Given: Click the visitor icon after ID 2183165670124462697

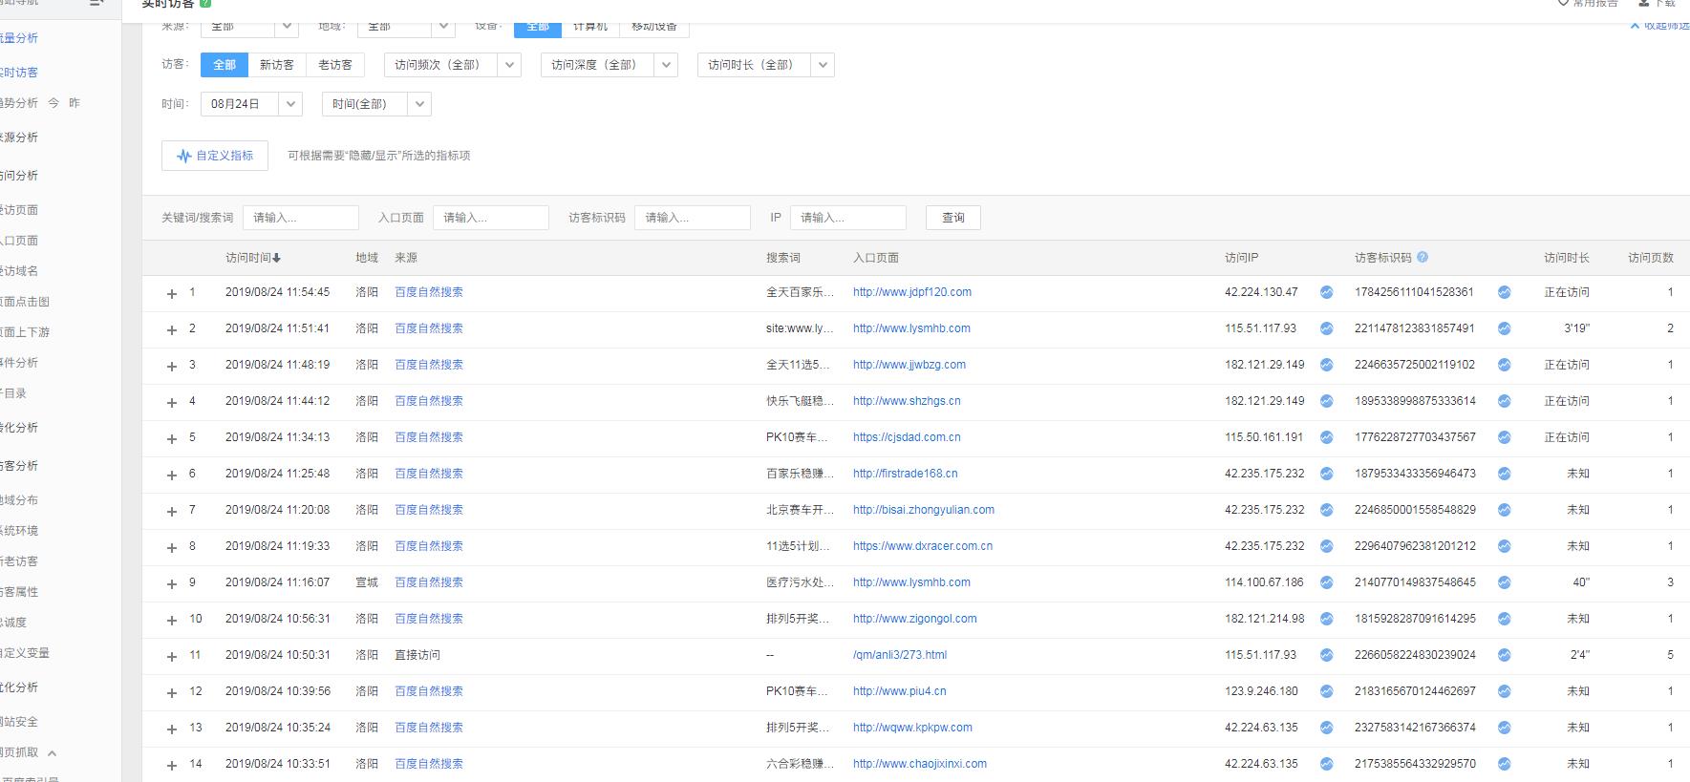Looking at the screenshot, I should tap(1504, 691).
